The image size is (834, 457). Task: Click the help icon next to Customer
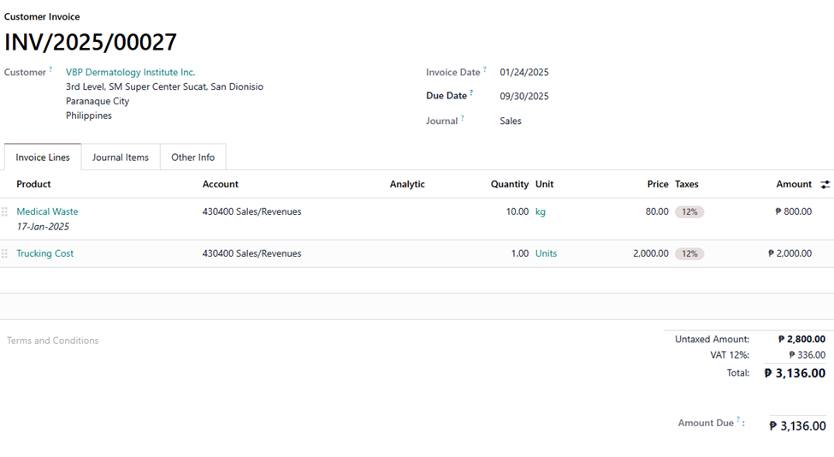click(x=50, y=70)
